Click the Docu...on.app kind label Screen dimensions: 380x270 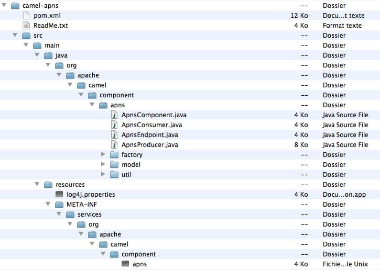(344, 195)
